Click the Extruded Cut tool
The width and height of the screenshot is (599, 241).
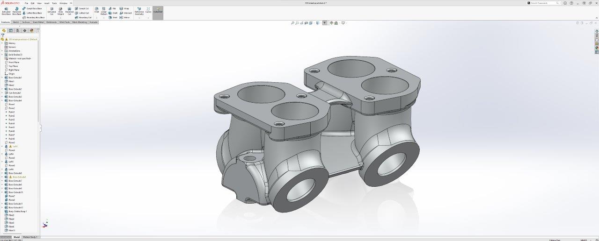point(51,11)
